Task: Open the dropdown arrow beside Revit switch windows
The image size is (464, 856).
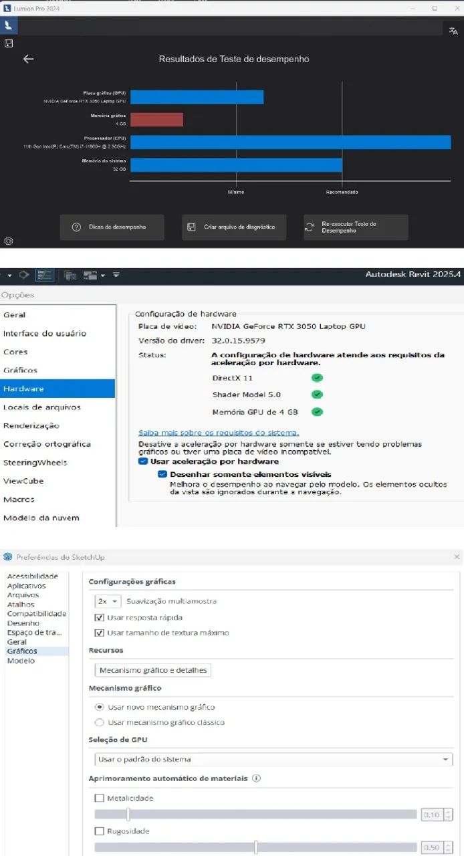Action: click(x=102, y=276)
